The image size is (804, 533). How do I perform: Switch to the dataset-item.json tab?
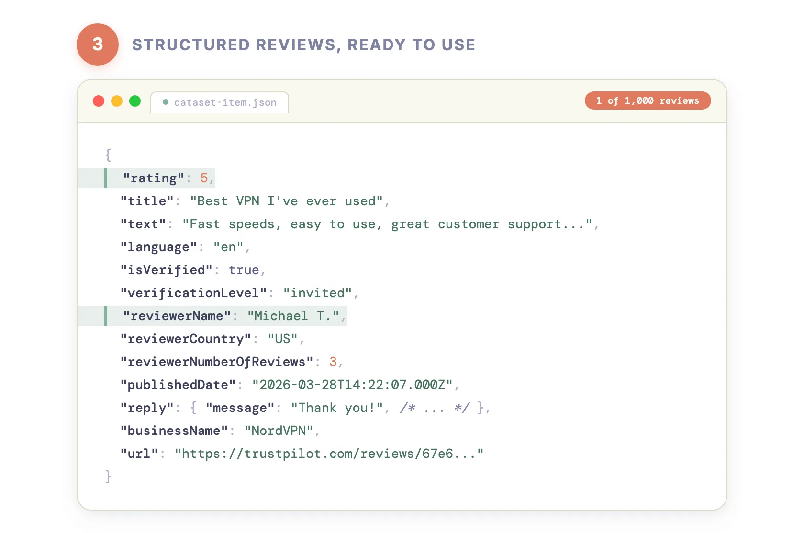(x=225, y=102)
